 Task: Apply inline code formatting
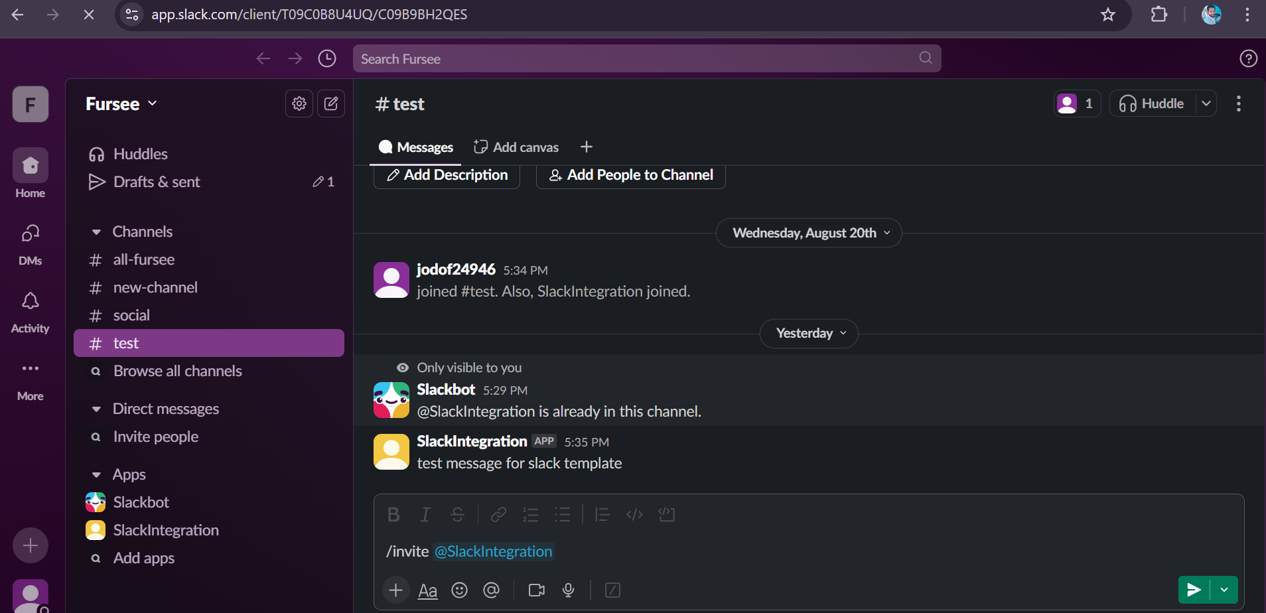tap(634, 515)
